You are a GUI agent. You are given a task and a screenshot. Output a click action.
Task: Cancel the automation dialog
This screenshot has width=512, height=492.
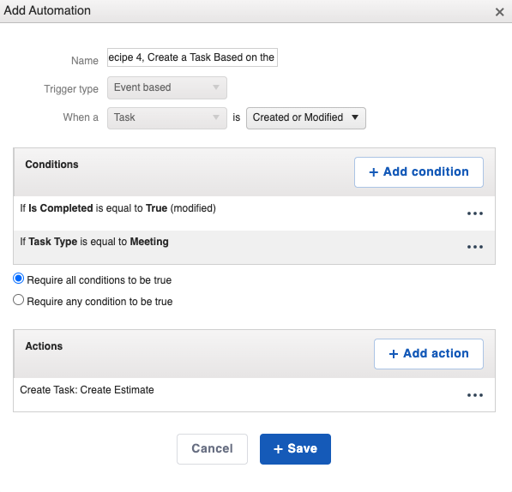click(x=212, y=448)
